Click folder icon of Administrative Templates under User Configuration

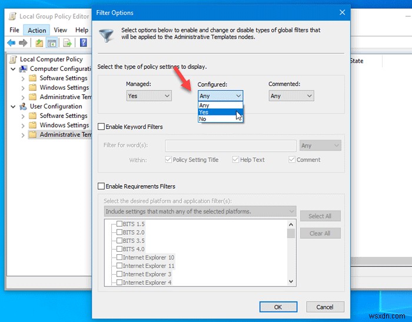point(32,134)
